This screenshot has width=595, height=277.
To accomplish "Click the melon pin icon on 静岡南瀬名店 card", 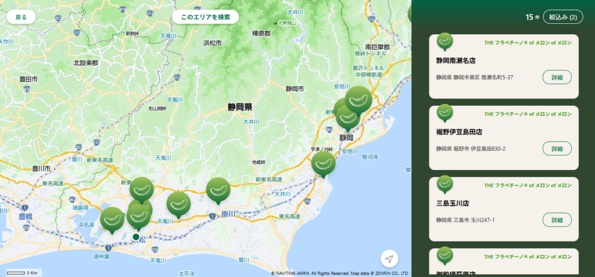I will coord(445,41).
